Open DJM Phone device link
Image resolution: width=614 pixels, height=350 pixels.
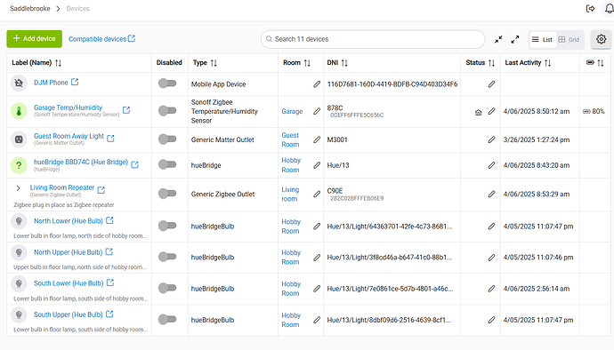51,83
